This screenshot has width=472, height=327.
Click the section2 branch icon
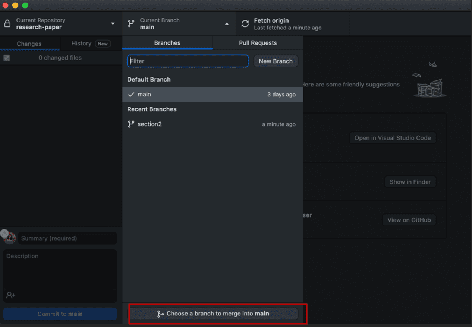(x=131, y=124)
